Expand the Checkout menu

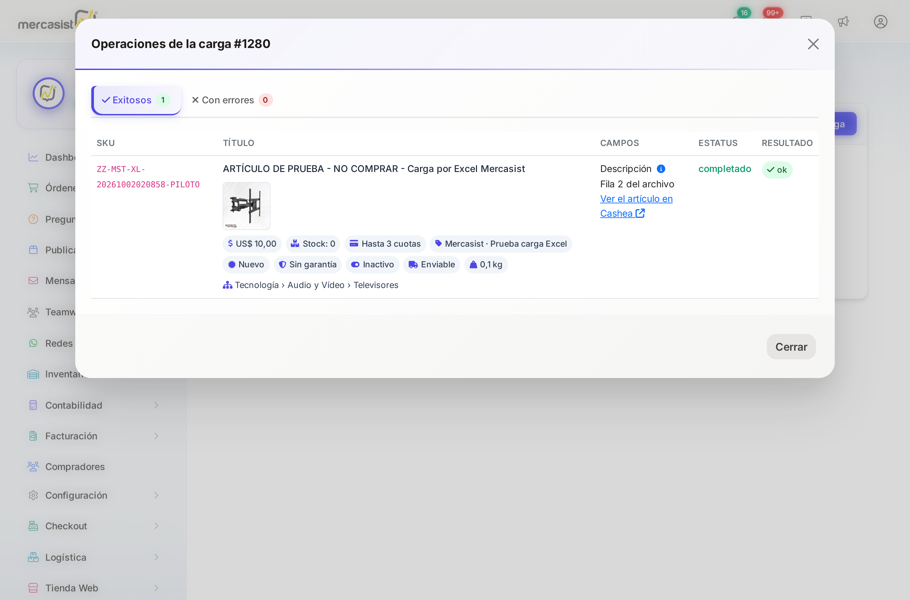pos(93,526)
